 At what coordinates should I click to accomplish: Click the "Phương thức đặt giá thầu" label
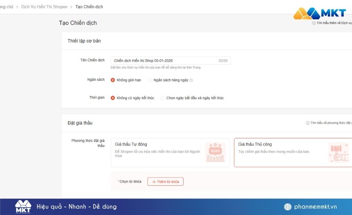click(88, 143)
